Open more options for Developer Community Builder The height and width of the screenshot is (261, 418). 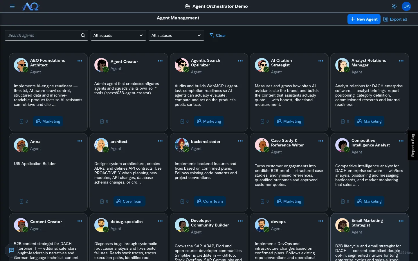[x=240, y=221]
